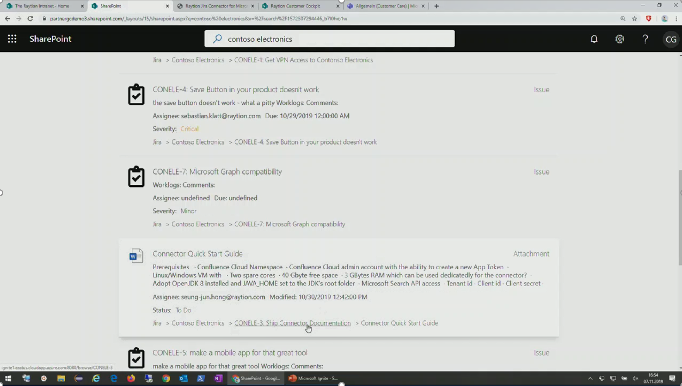Image resolution: width=682 pixels, height=386 pixels.
Task: Open Internet Explorer from the taskbar
Action: (96, 378)
